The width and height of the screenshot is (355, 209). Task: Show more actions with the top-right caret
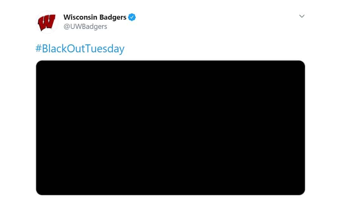tap(302, 16)
